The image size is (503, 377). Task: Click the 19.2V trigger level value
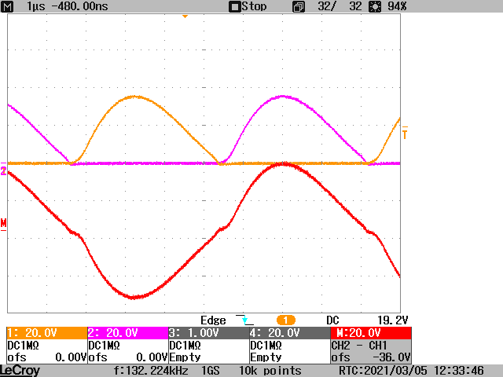392,320
